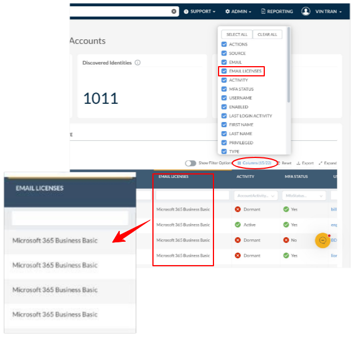Toggle the Email Licenses column checkbox
This screenshot has width=351, height=337.
(224, 71)
